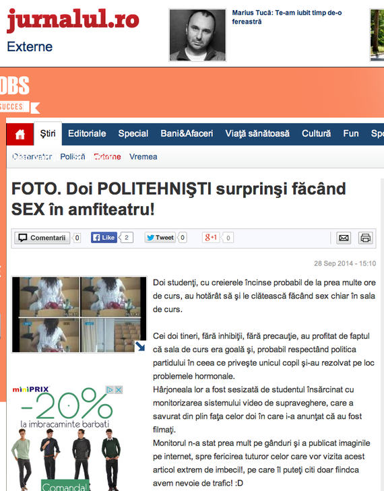
Task: Click the Comanda! button in the miniPRIX ad
Action: pos(65,486)
